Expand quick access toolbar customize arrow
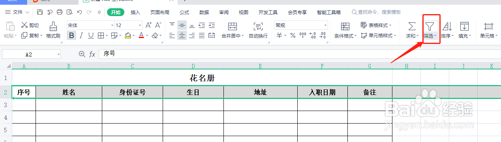 [99, 12]
